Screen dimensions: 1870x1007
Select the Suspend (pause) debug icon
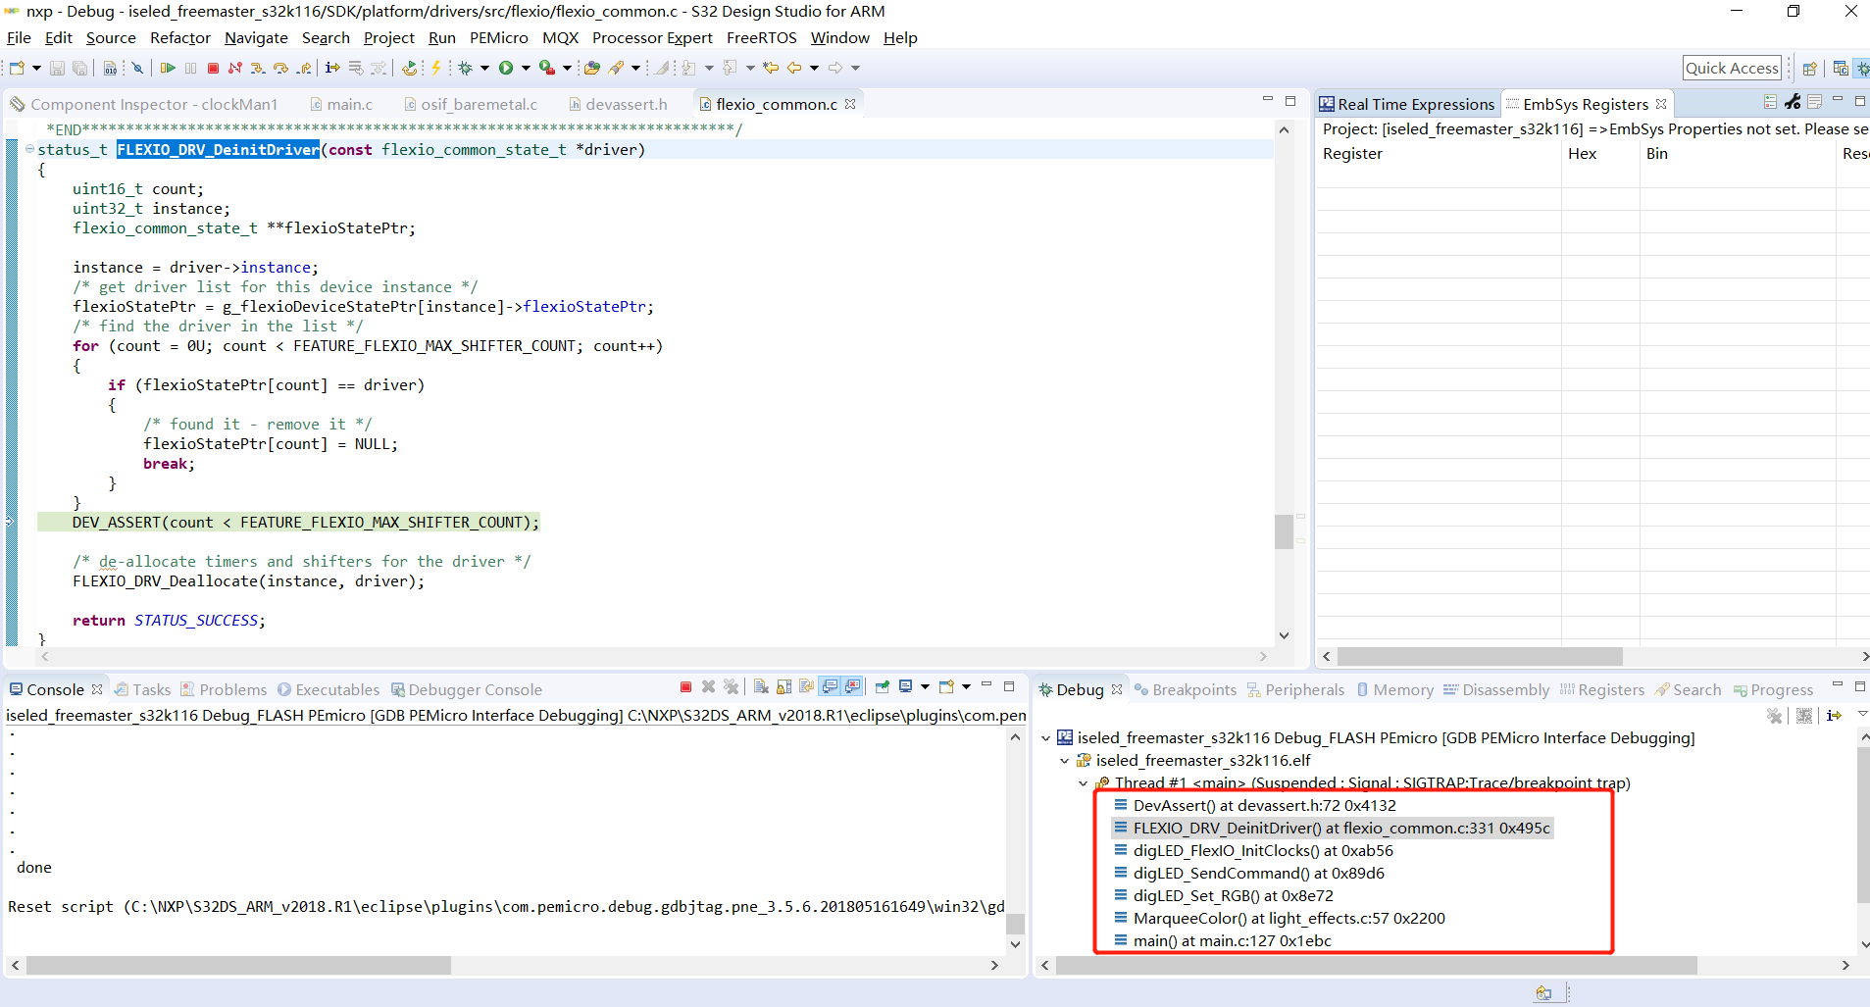point(191,68)
